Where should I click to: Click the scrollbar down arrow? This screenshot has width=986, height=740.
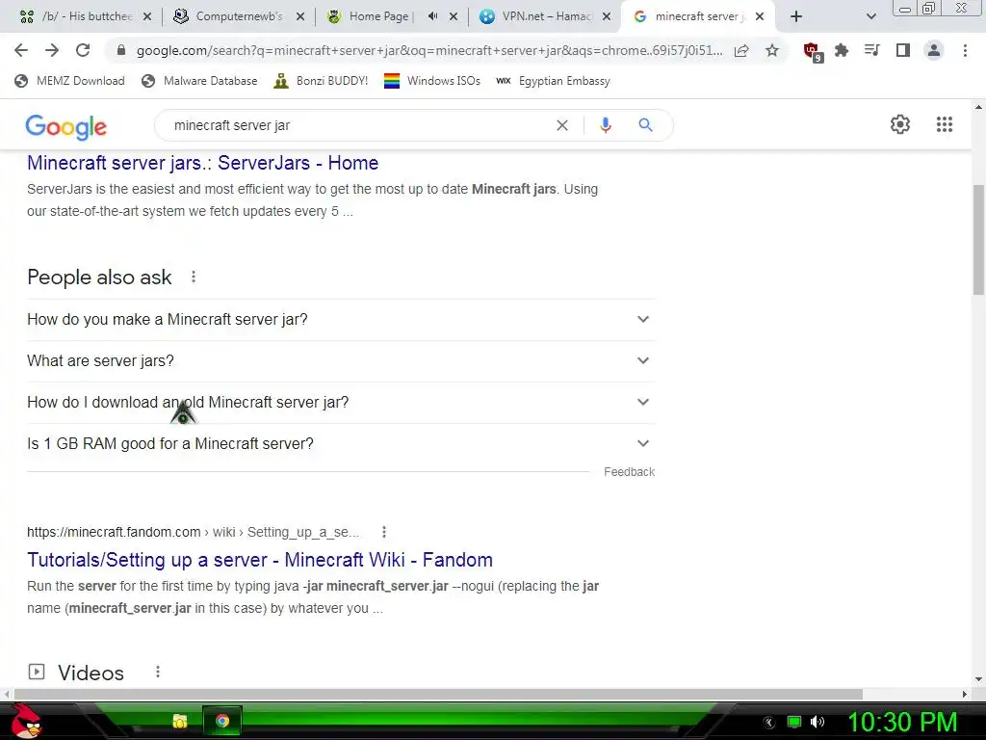point(978,679)
